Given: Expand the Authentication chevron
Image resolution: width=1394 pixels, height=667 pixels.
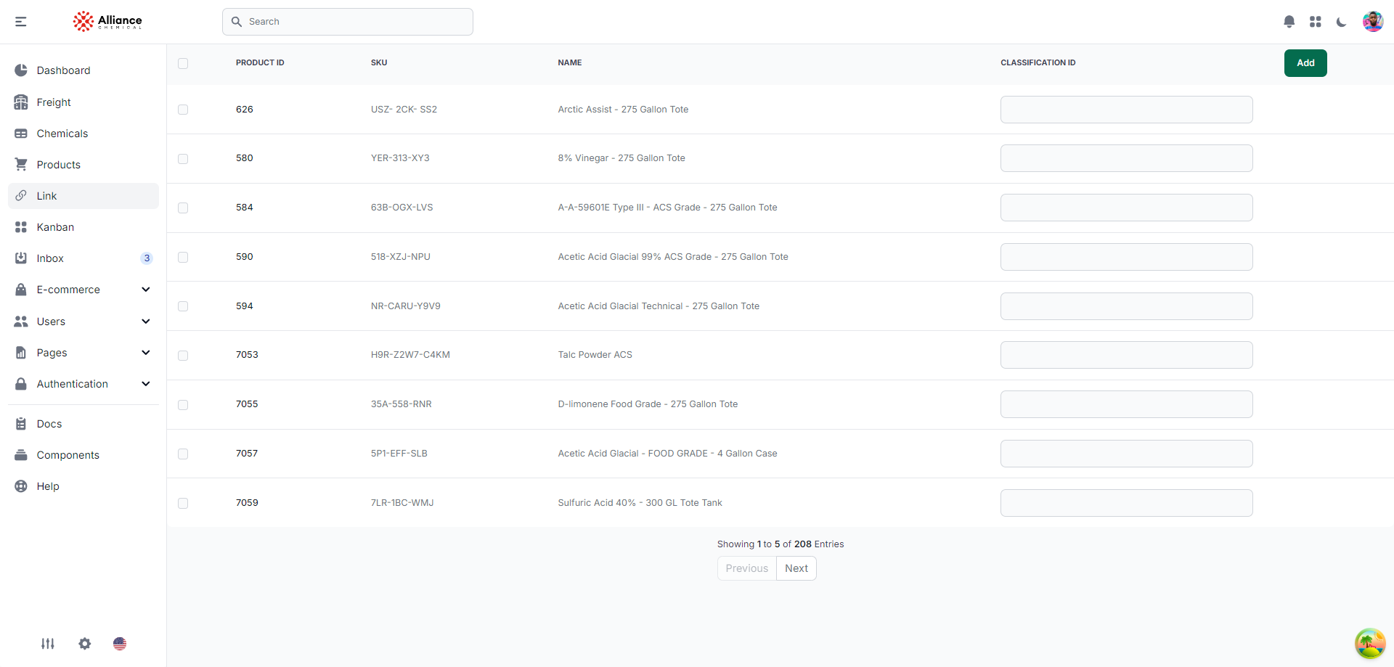Looking at the screenshot, I should click(x=146, y=384).
